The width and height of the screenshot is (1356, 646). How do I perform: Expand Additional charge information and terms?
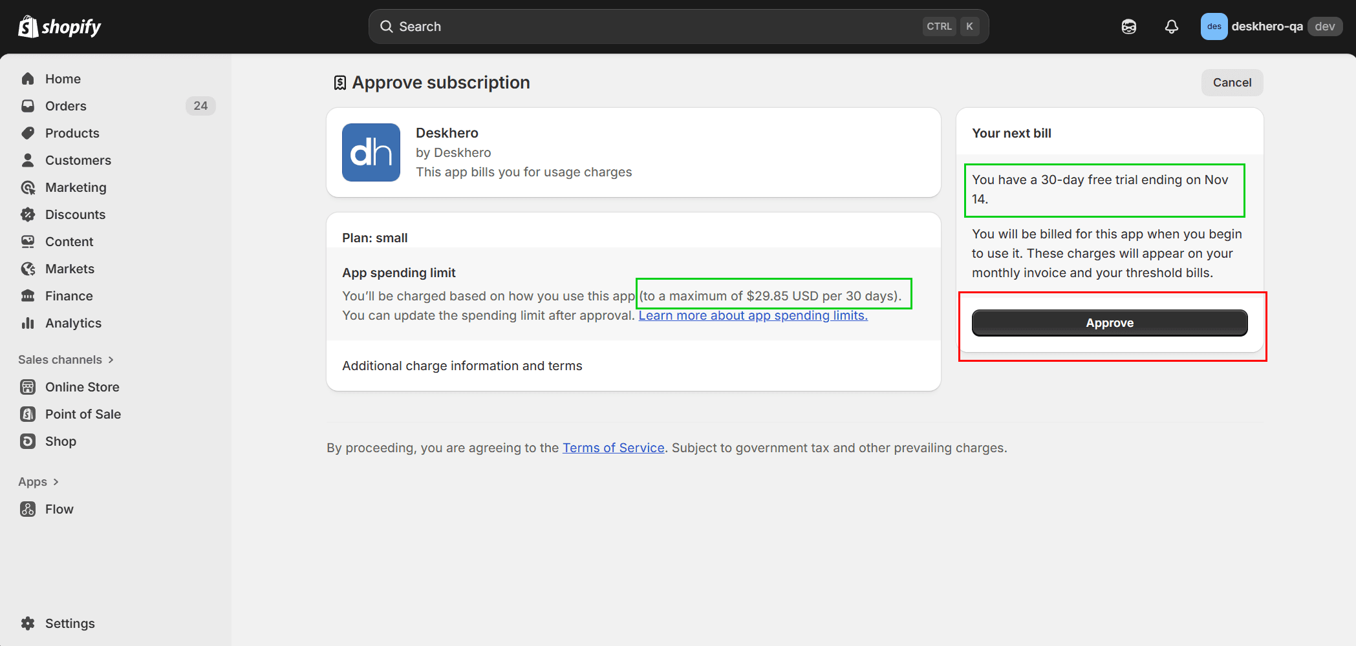click(462, 366)
